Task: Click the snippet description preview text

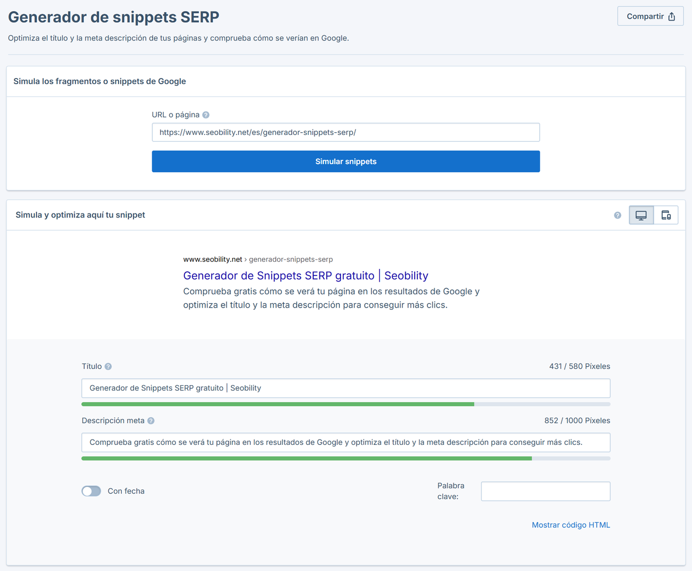Action: (x=332, y=298)
